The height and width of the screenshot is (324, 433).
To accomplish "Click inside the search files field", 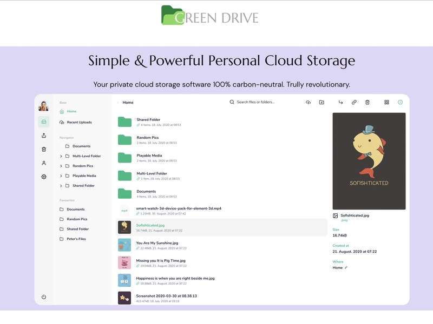I will click(254, 102).
